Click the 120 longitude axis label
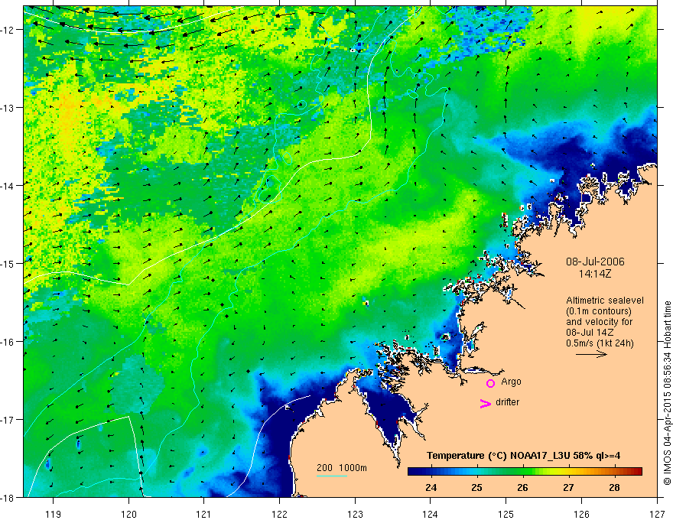This screenshot has width=673, height=520. (x=128, y=514)
